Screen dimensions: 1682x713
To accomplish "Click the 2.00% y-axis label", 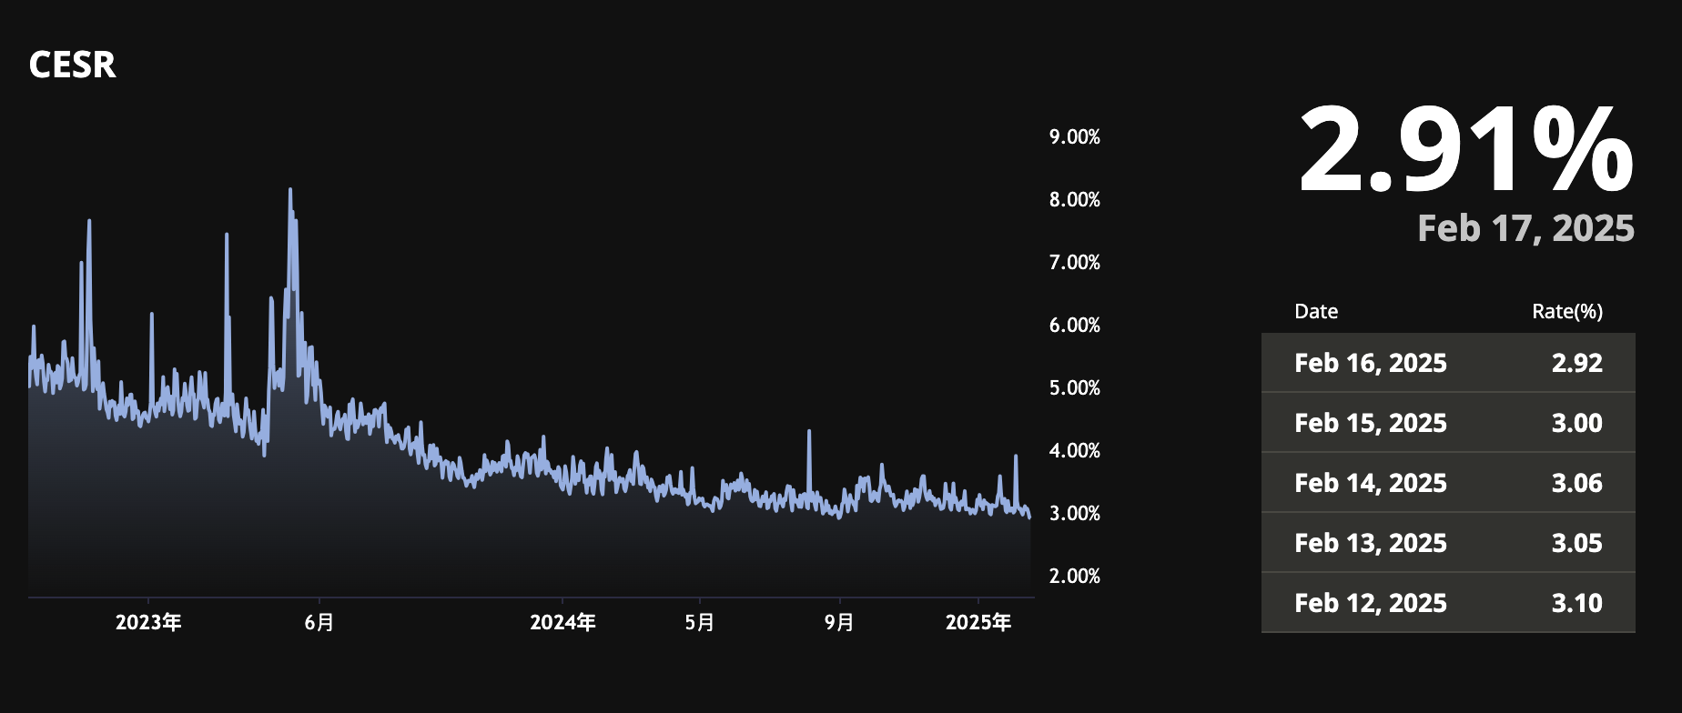I will 1074,577.
